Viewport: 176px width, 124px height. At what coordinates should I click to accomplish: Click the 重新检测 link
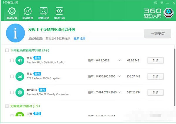point(79,38)
